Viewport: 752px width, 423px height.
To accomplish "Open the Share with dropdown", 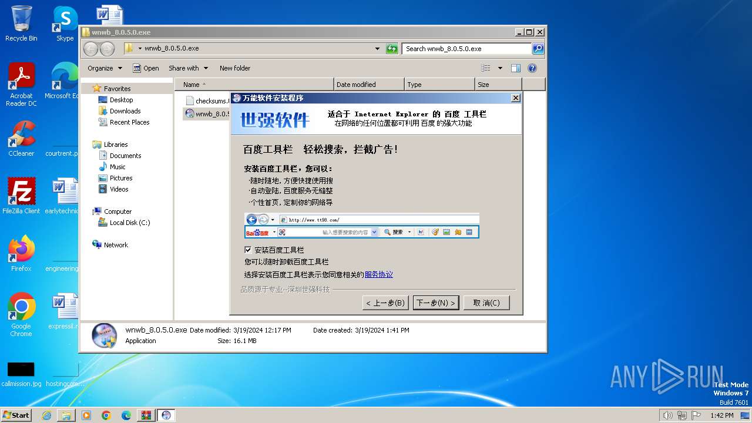I will click(x=188, y=68).
